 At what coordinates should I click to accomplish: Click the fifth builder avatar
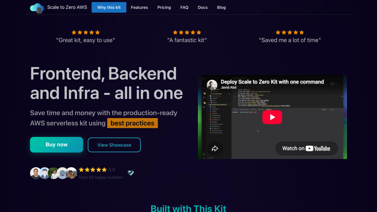point(72,173)
